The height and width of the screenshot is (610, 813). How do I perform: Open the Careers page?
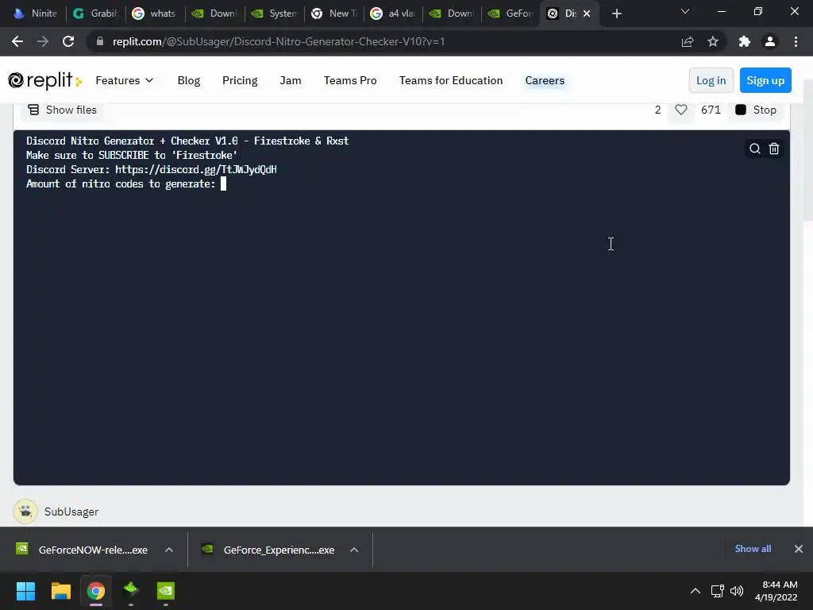(545, 80)
